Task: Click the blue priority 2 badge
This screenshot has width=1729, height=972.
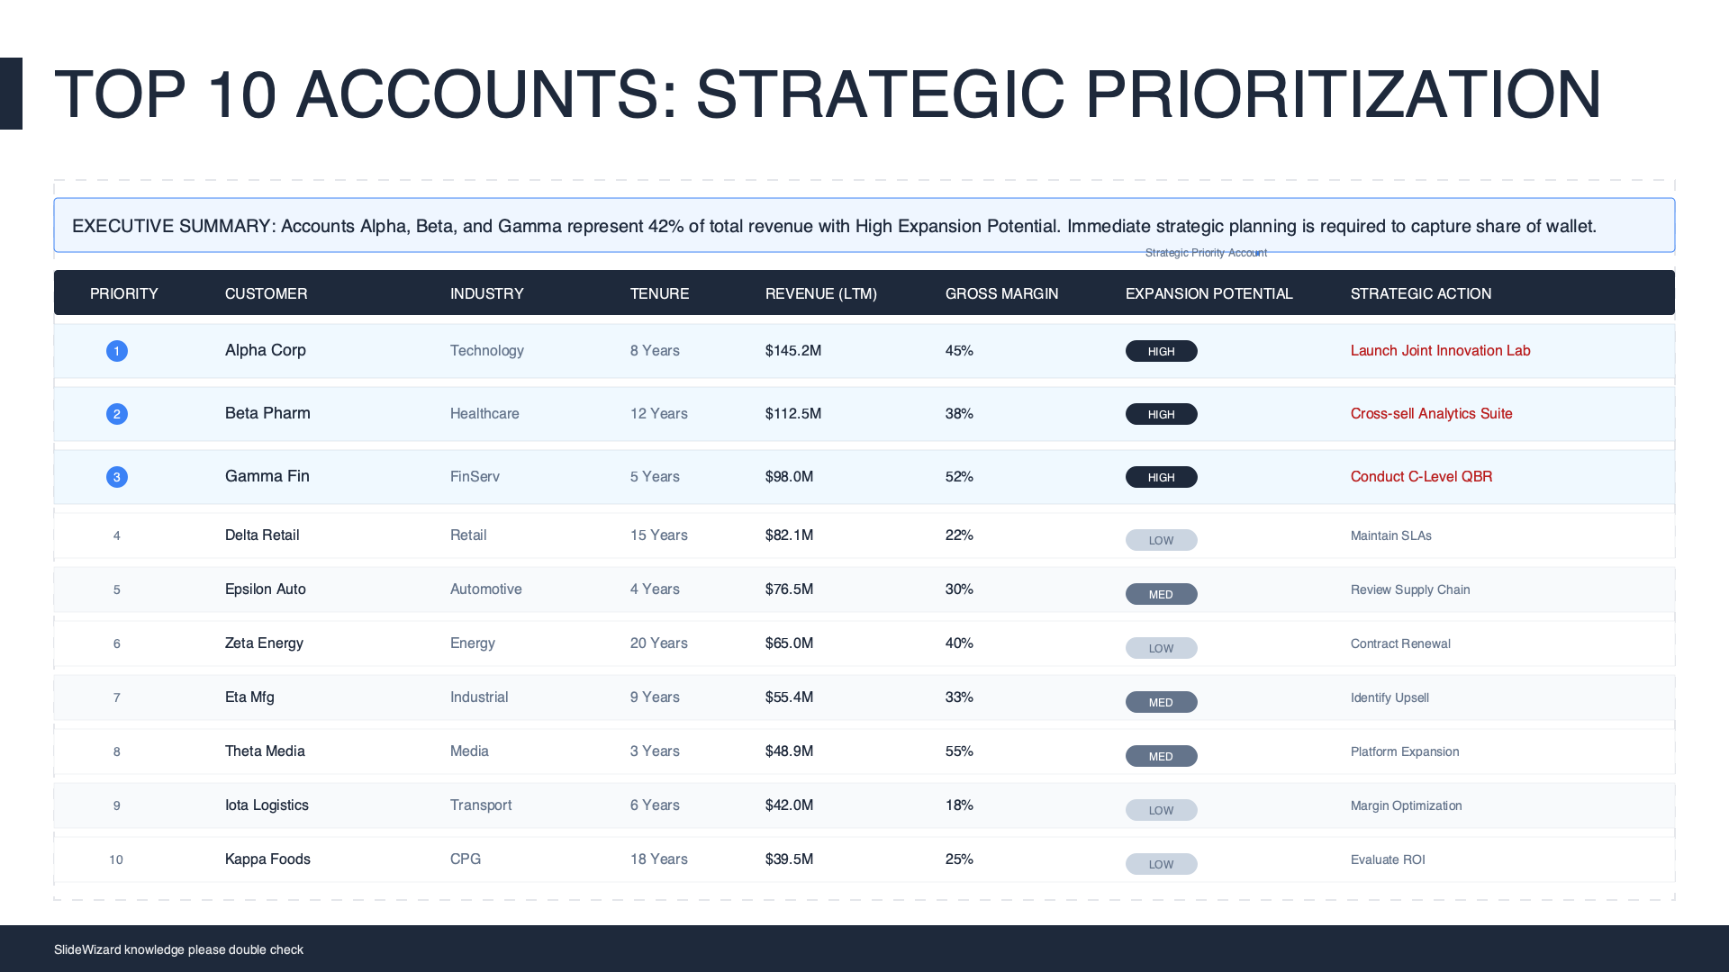Action: [117, 414]
